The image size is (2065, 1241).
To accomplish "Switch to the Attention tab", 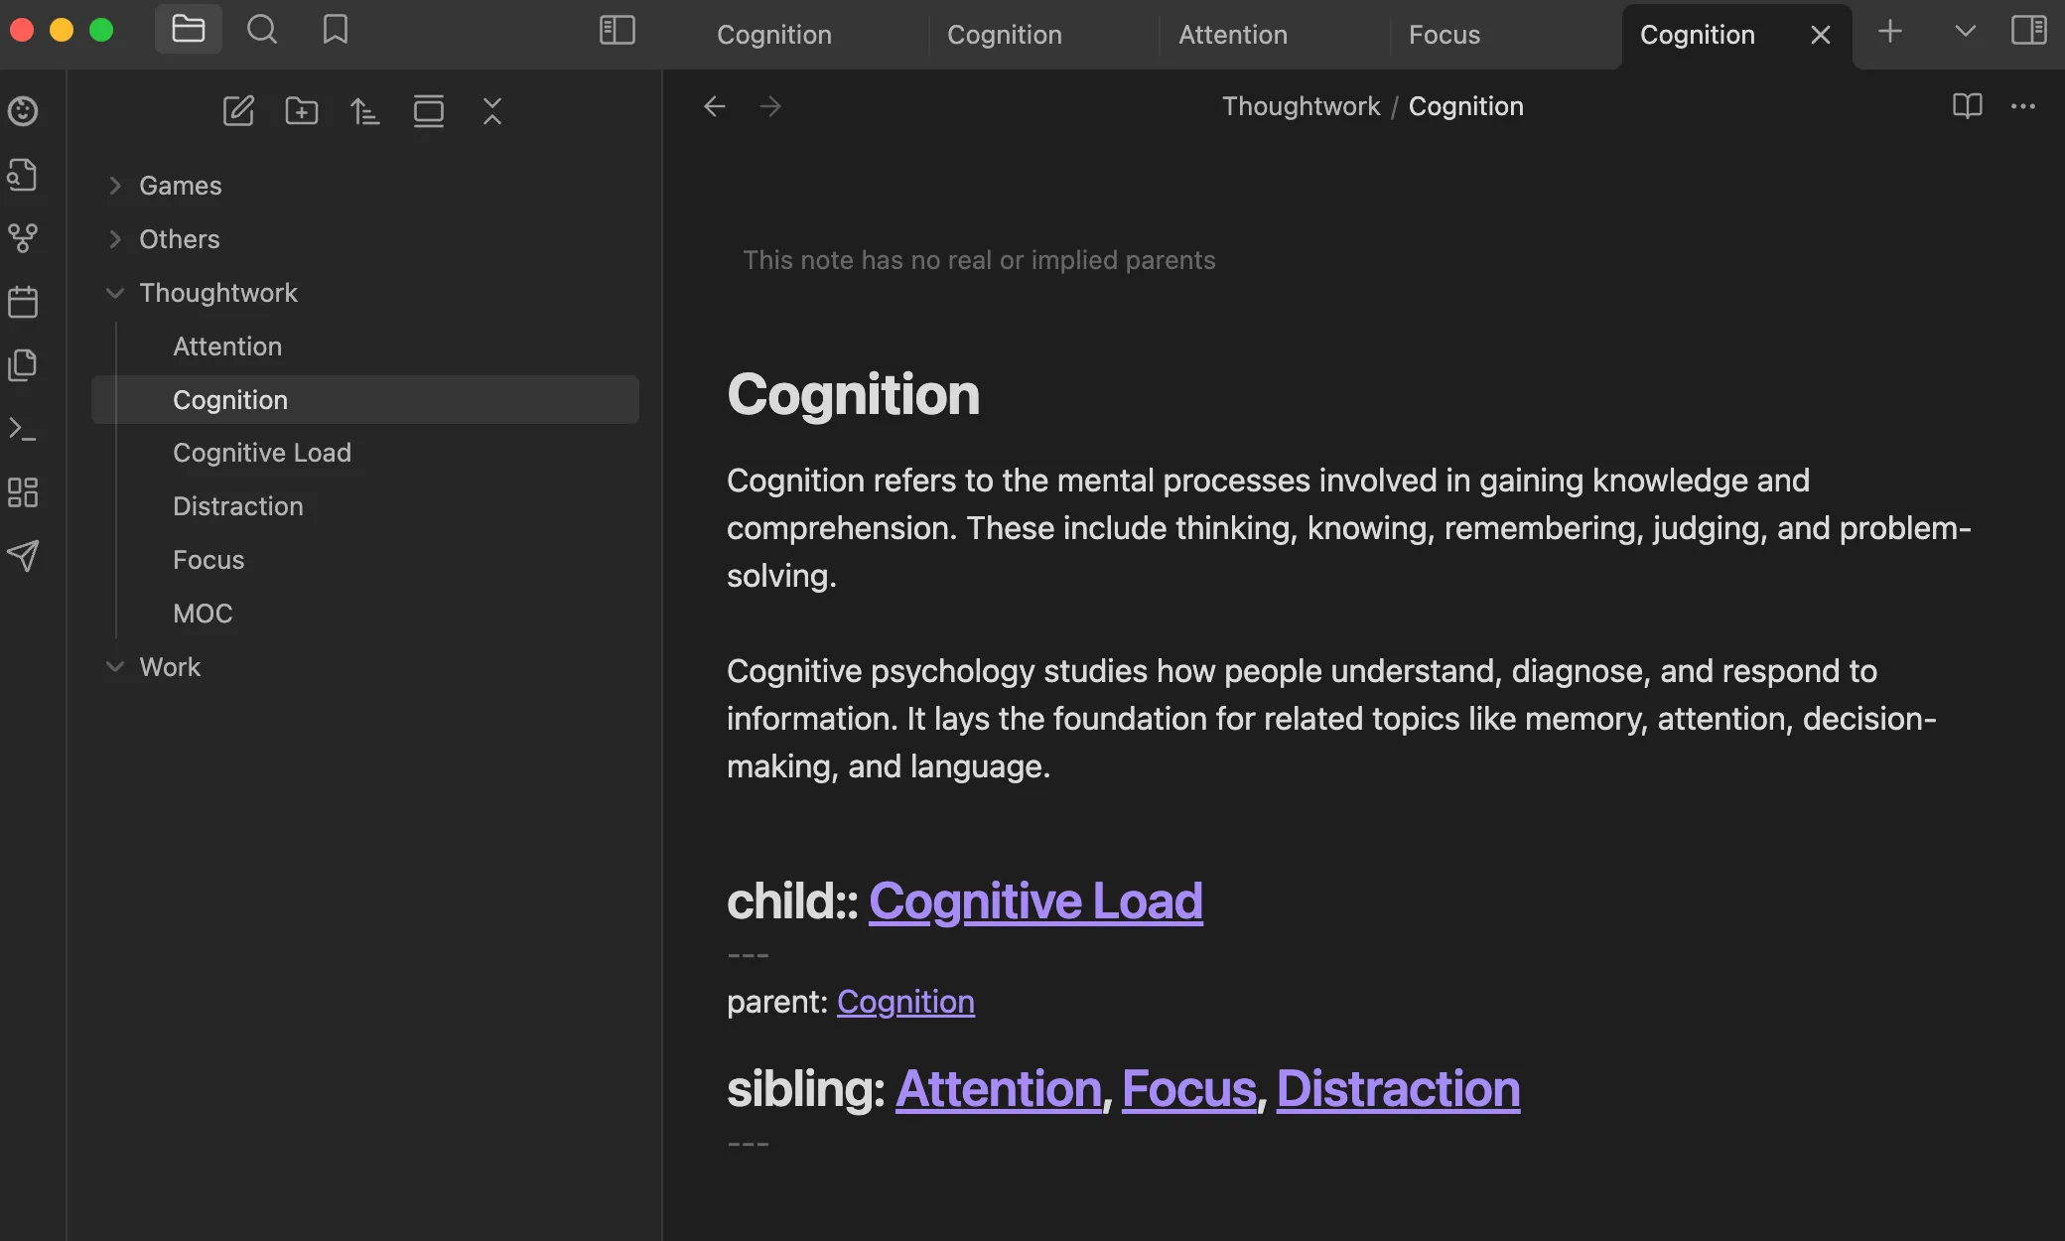I will pyautogui.click(x=1232, y=35).
